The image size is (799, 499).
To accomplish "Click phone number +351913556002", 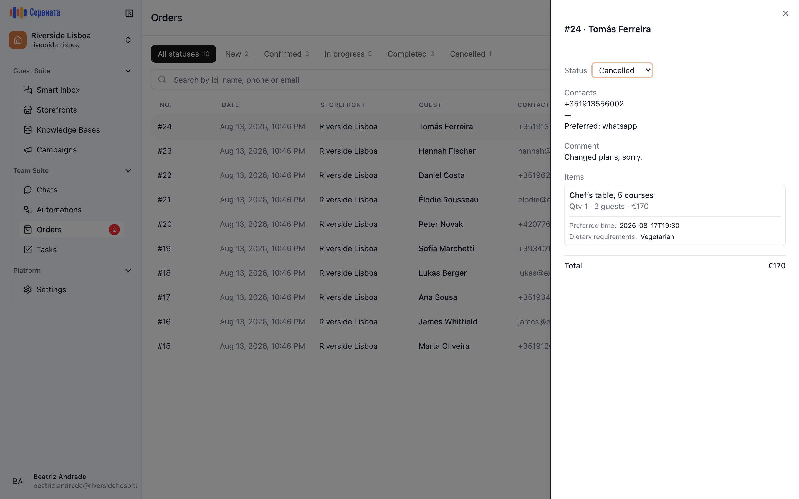I will (x=594, y=104).
